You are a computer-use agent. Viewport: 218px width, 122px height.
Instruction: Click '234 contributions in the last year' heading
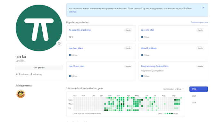tap(84, 88)
